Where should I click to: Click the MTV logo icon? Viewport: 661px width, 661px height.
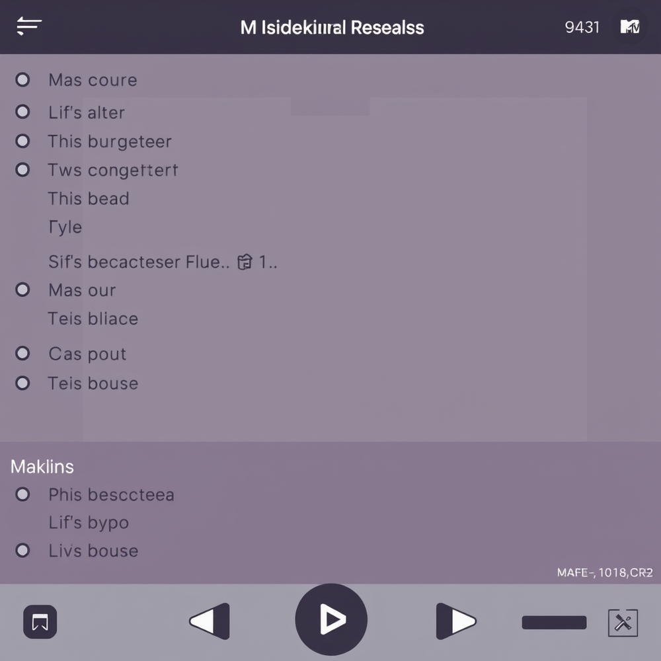[x=629, y=27]
